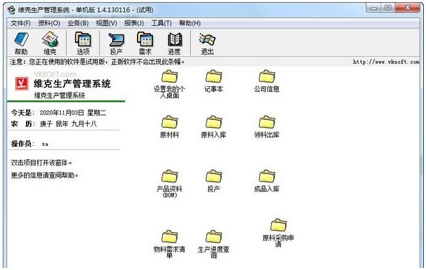The width and height of the screenshot is (426, 270).
Task: Select the 原材料 folder icon
Action: click(170, 122)
